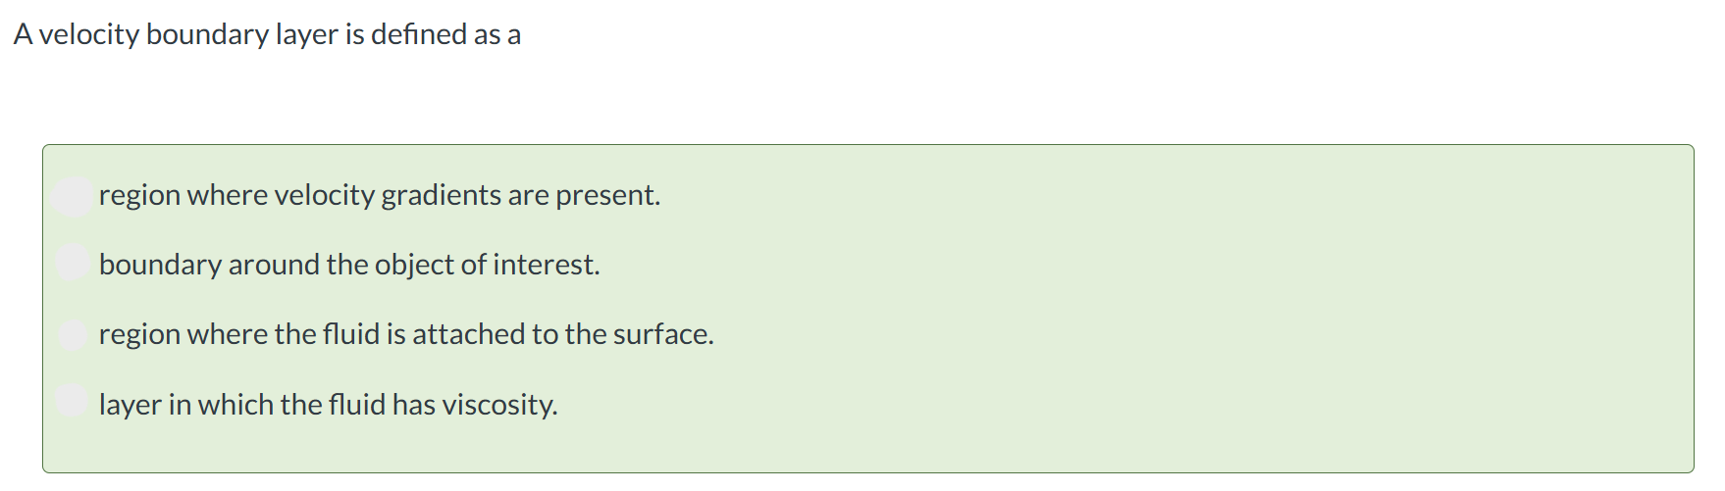This screenshot has width=1725, height=491.
Task: Click the question text 'A velocity boundary layer is defined as a'
Action: click(x=267, y=35)
